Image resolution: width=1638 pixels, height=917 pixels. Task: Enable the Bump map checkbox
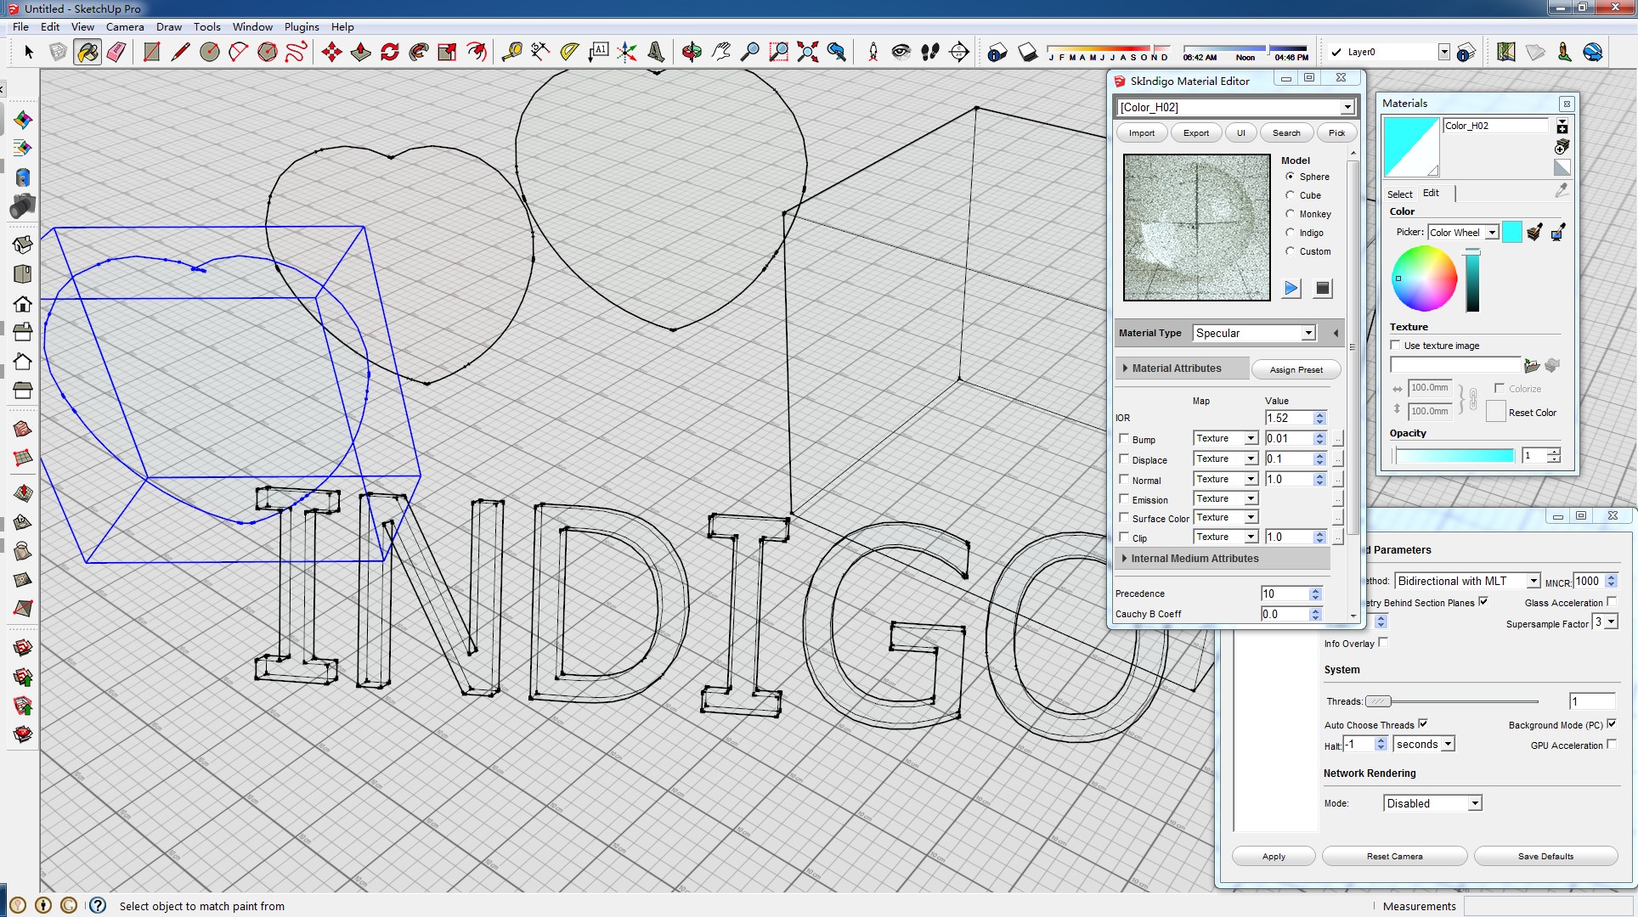pos(1124,439)
